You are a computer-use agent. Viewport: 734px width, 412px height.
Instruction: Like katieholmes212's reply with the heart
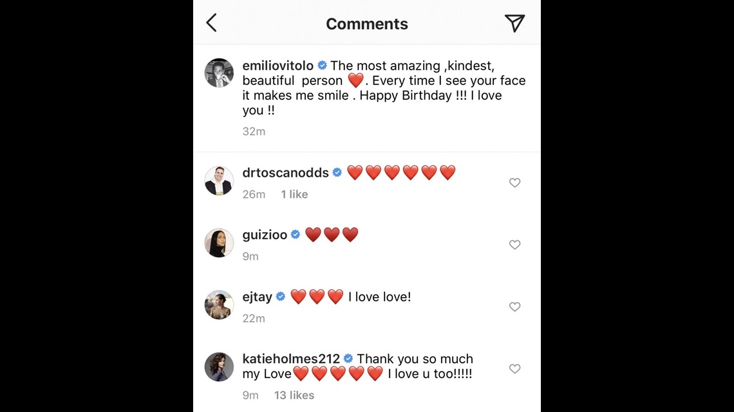coord(514,369)
